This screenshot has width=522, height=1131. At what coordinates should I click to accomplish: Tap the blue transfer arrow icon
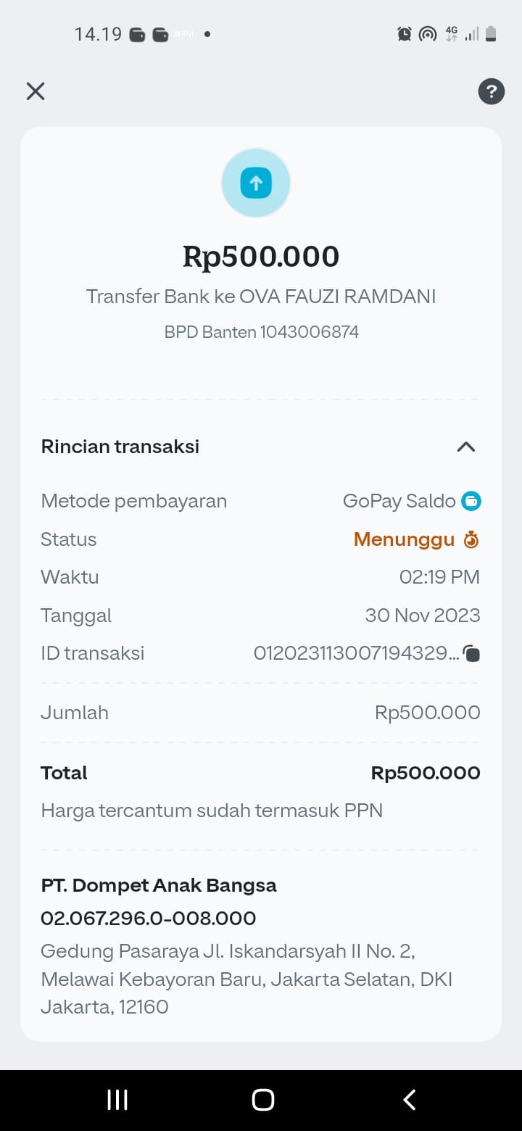(x=256, y=183)
